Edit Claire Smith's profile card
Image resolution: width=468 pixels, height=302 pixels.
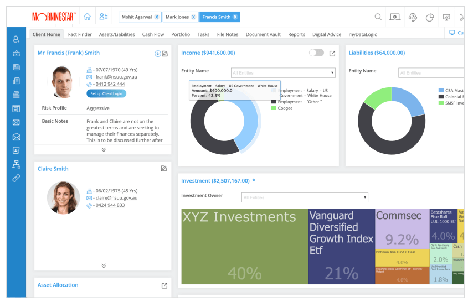tap(163, 169)
